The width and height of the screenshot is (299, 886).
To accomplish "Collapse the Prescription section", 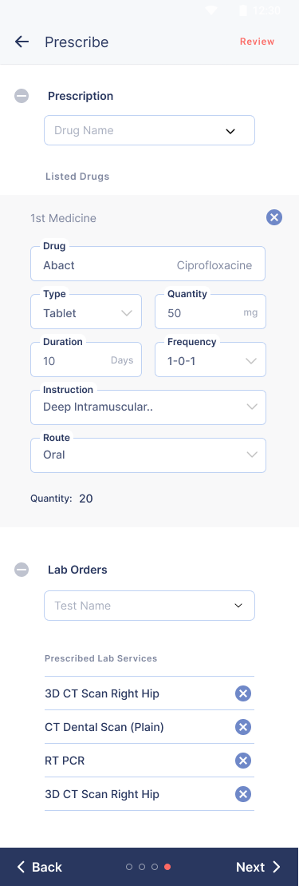I will point(22,96).
